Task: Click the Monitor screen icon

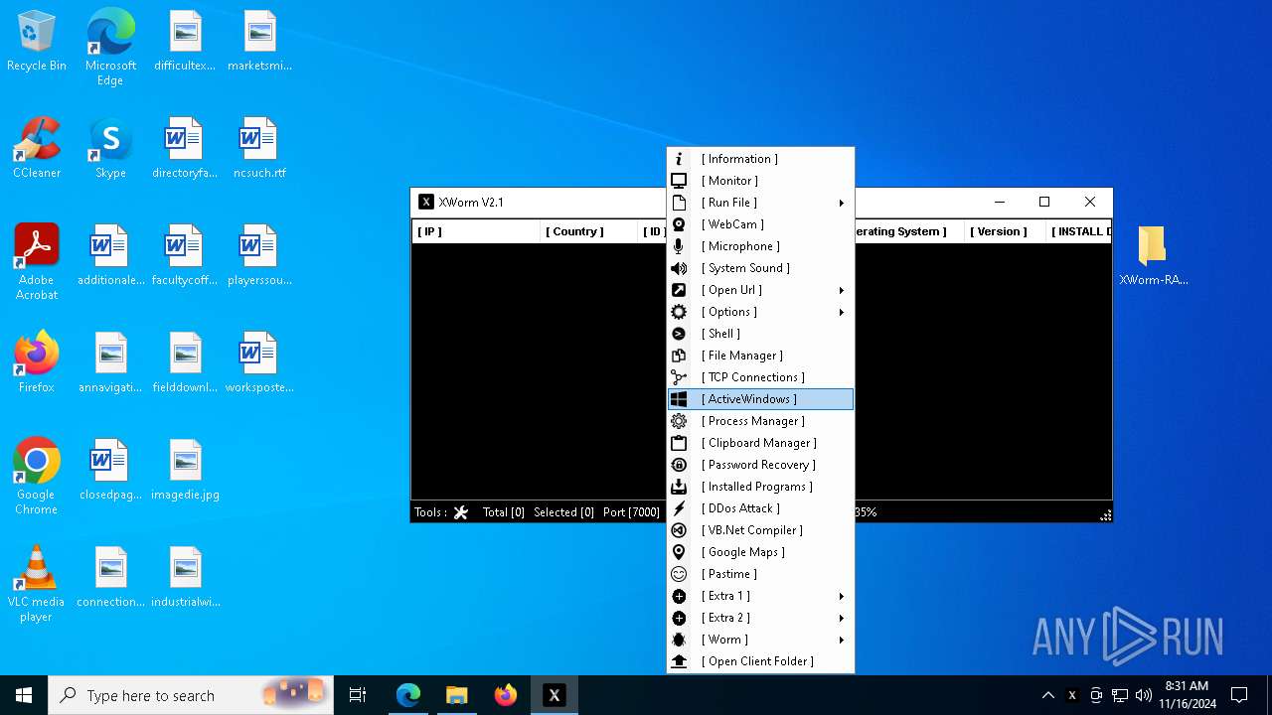Action: click(679, 181)
